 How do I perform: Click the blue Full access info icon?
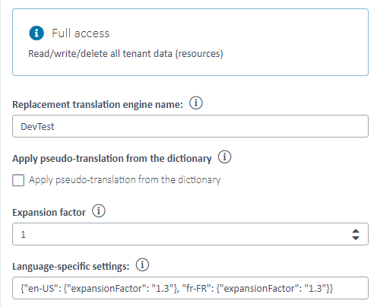click(x=36, y=33)
